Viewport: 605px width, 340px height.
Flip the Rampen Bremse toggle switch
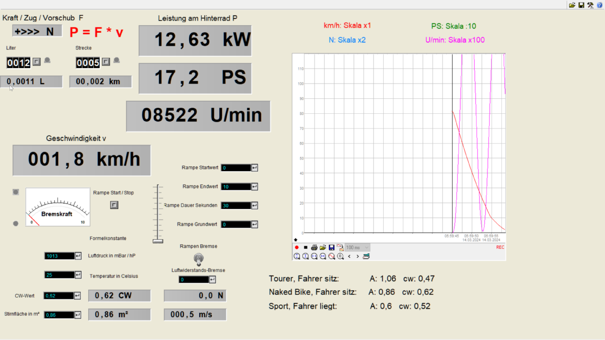(x=198, y=258)
